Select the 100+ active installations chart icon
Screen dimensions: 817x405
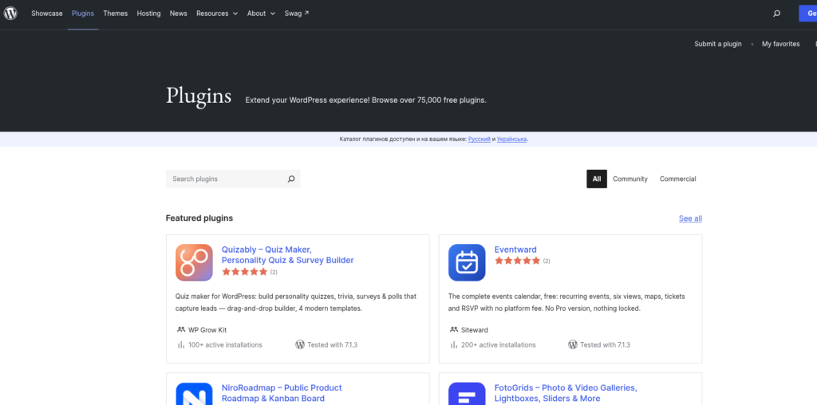coord(181,344)
